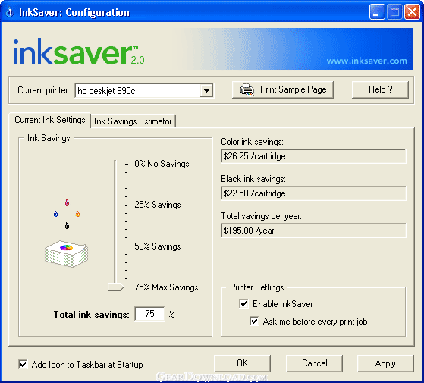The width and height of the screenshot is (424, 383).
Task: Click the printer icon on Print Sample Page
Action: pyautogui.click(x=247, y=89)
